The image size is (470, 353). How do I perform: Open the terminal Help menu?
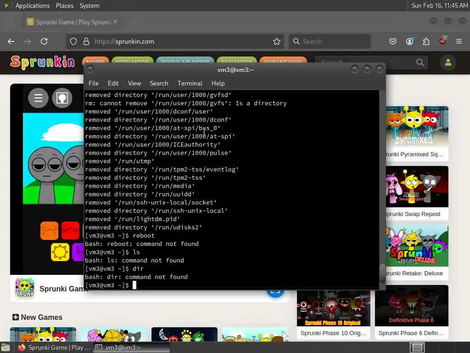tap(218, 84)
